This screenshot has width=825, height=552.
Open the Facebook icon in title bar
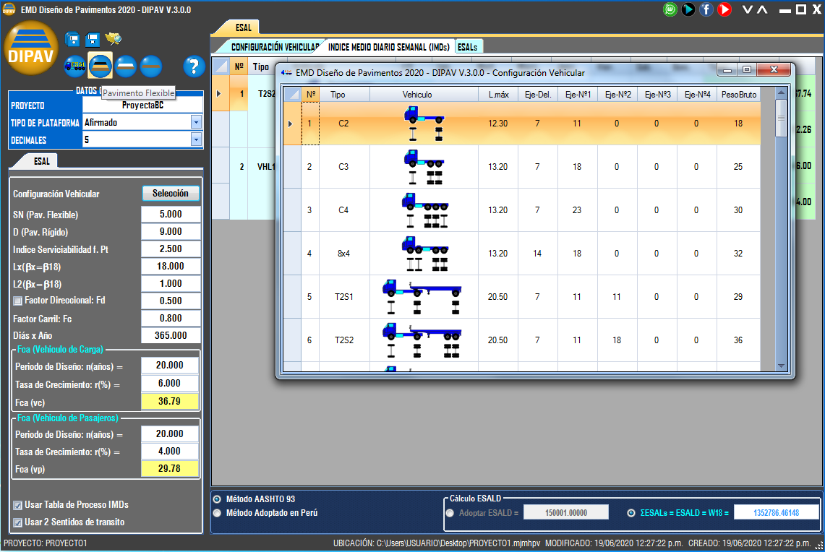[706, 9]
